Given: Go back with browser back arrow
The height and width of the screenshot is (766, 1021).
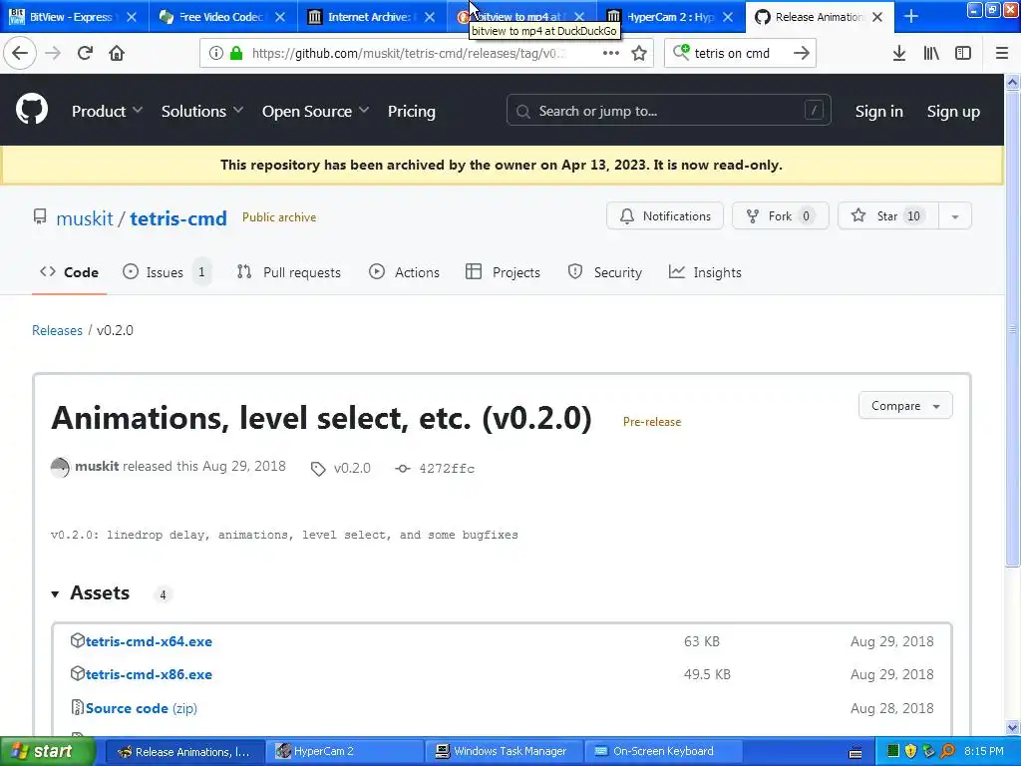Looking at the screenshot, I should pyautogui.click(x=20, y=53).
